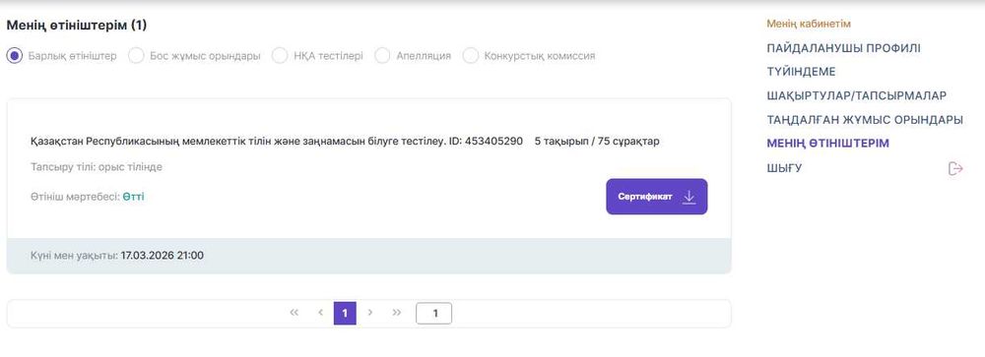Select the Апелляция radio filter
This screenshot has height=357, width=985.
pyautogui.click(x=382, y=56)
